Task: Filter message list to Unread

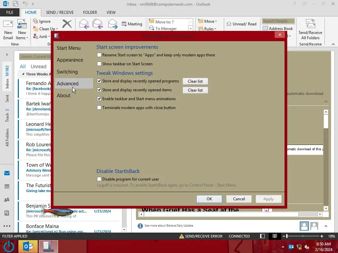Action: coord(38,67)
